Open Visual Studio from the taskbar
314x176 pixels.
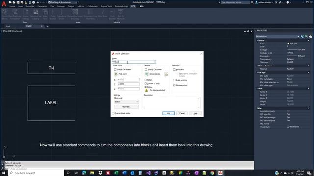(x=148, y=173)
